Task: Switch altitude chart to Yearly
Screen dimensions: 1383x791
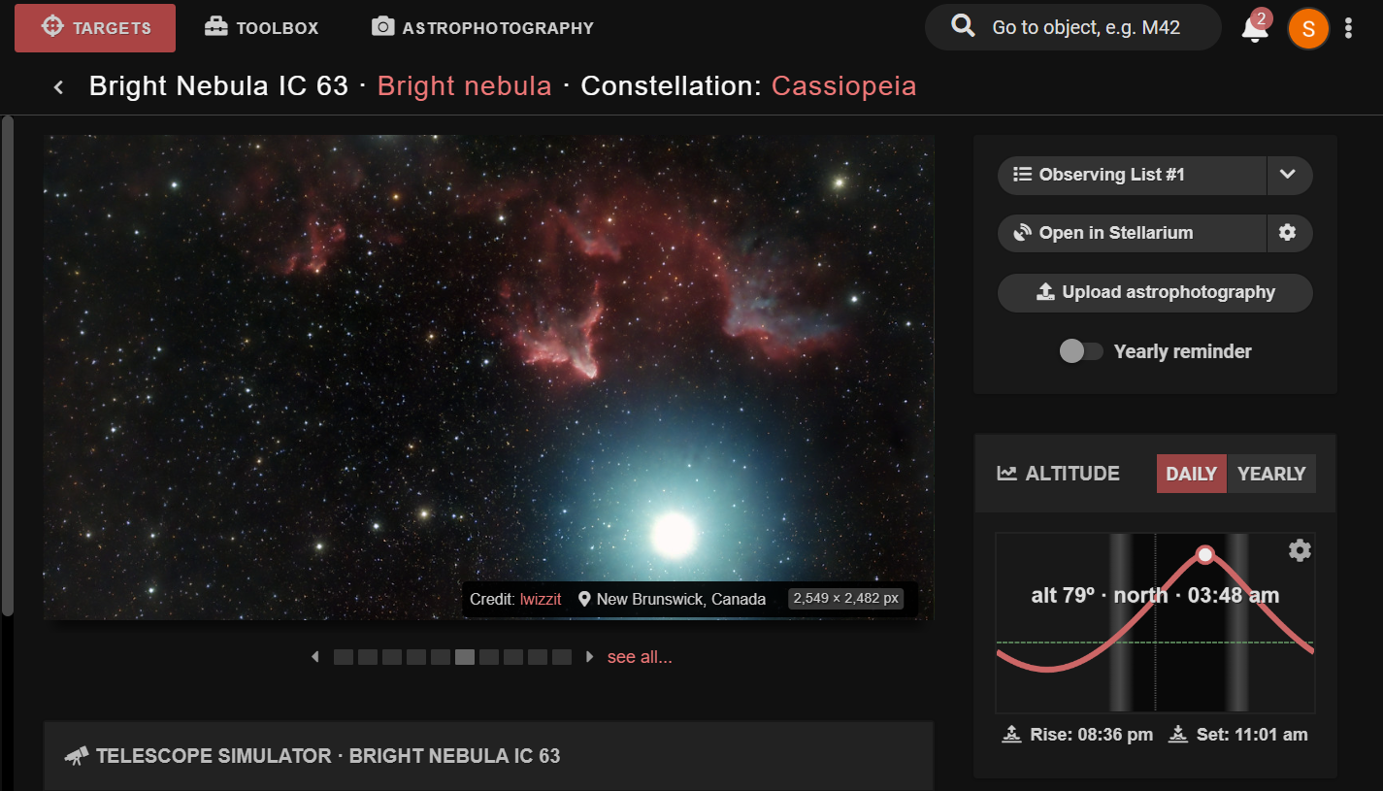Action: click(x=1271, y=474)
